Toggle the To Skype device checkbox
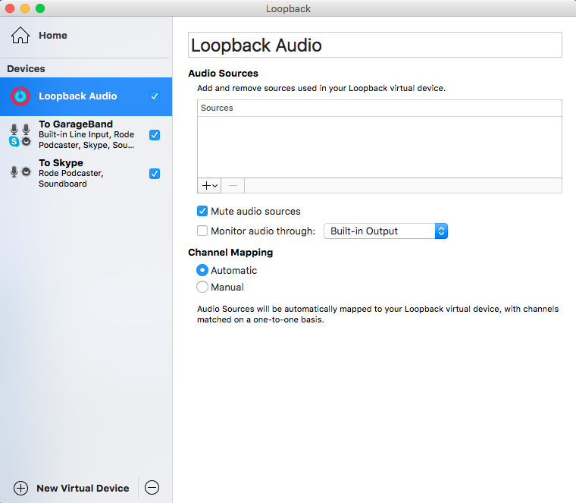The height and width of the screenshot is (503, 576). (x=155, y=174)
